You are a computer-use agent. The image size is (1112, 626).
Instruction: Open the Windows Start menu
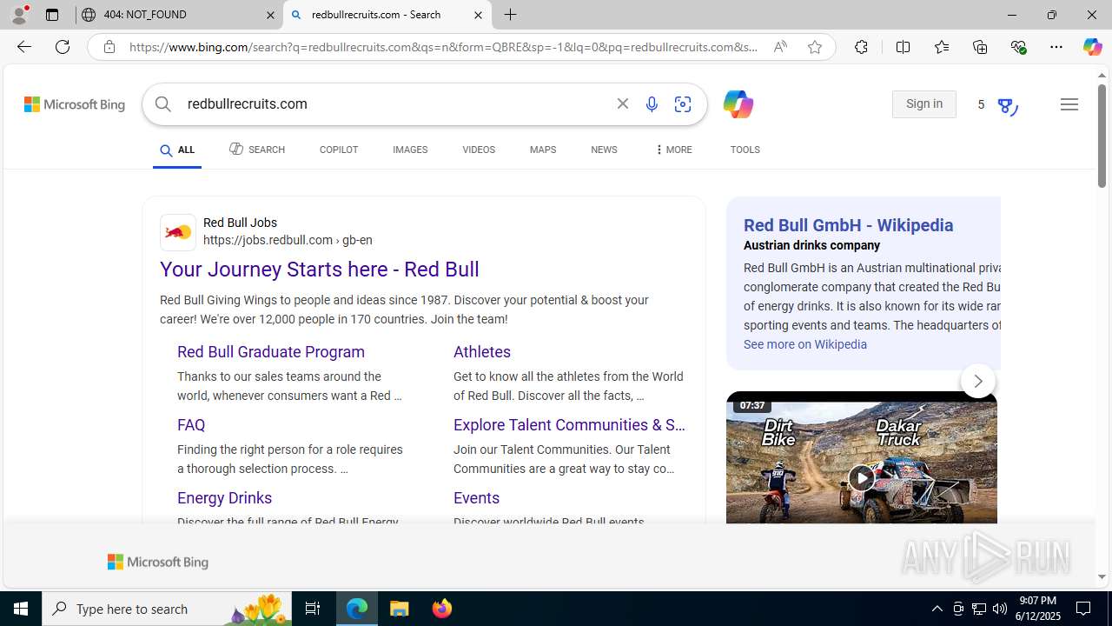(21, 609)
